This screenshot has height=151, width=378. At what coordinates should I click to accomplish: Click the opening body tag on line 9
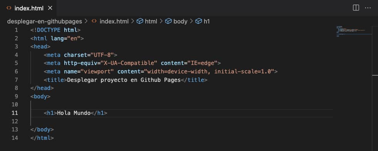coord(40,96)
